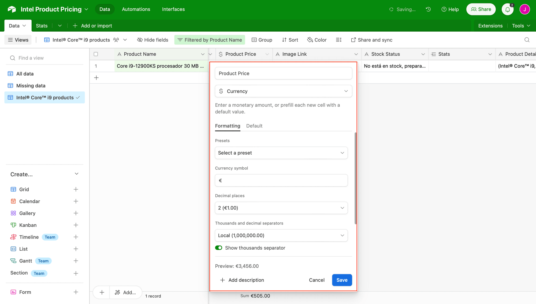
Task: Open the Views sidebar panel
Action: pyautogui.click(x=18, y=40)
